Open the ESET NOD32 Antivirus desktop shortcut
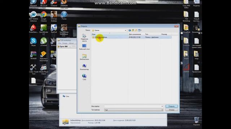The height and width of the screenshot is (129, 231). pyautogui.click(x=34, y=16)
